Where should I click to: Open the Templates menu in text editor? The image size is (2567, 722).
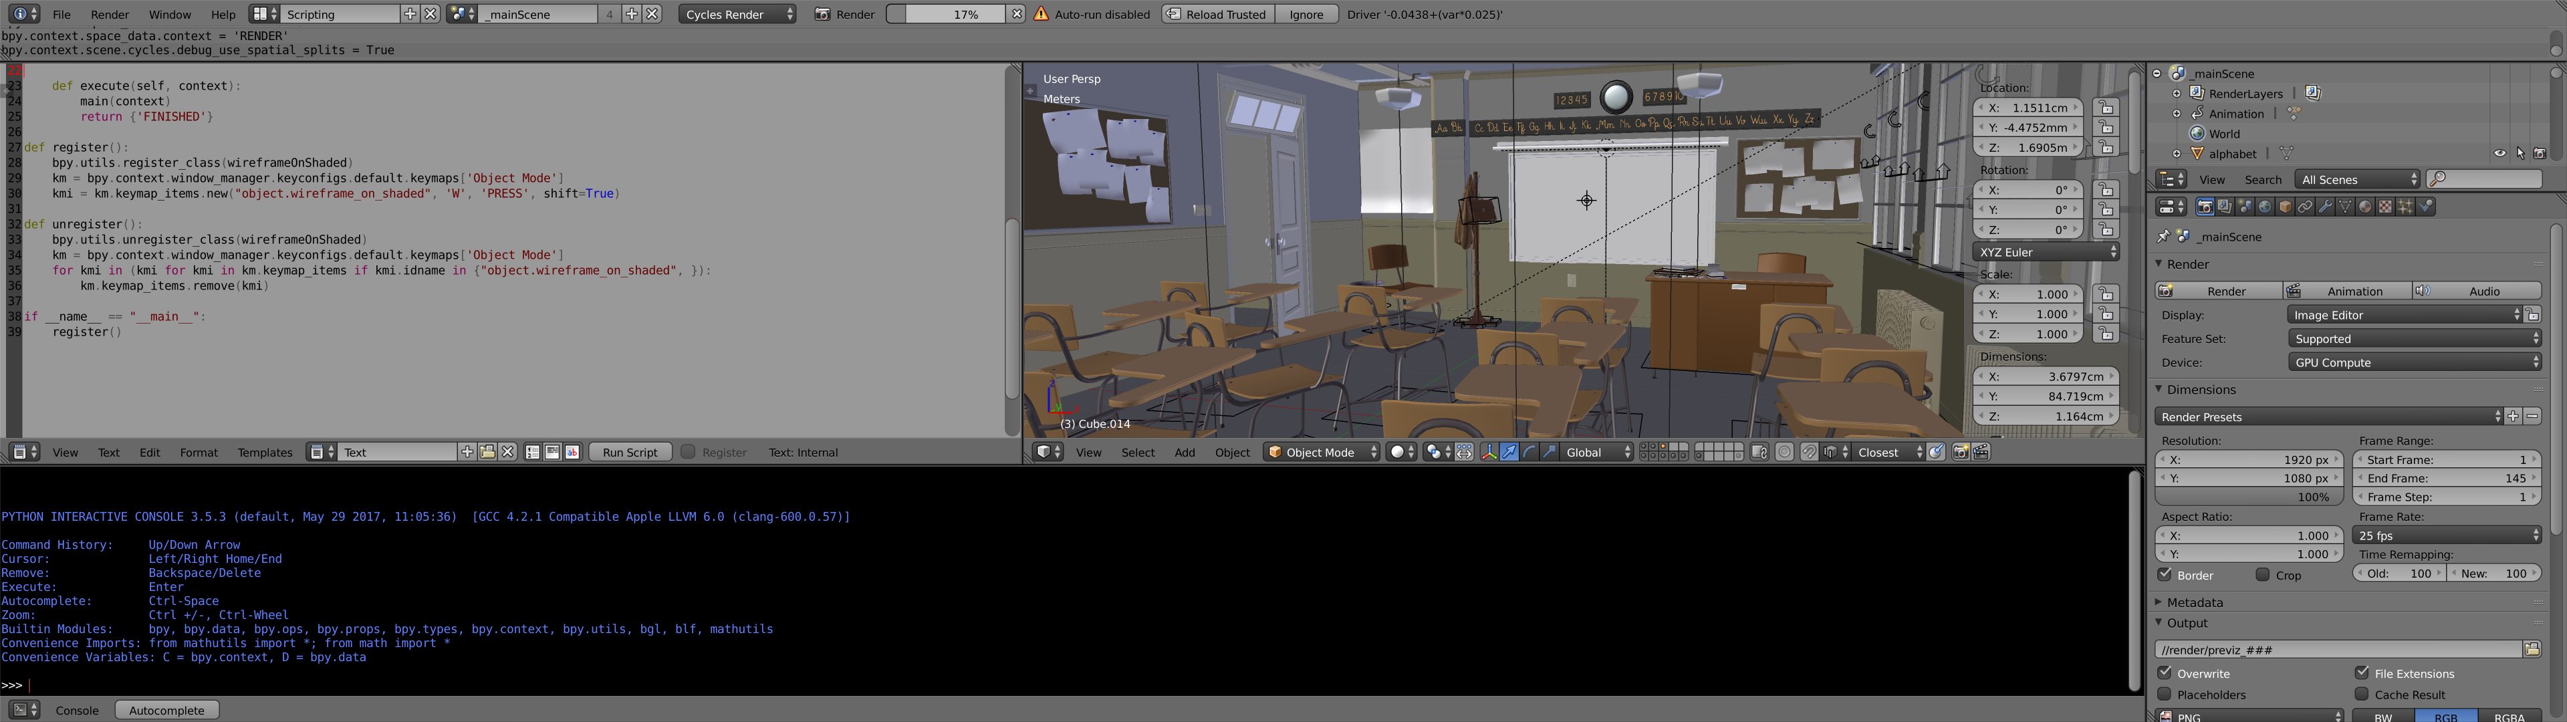(265, 453)
